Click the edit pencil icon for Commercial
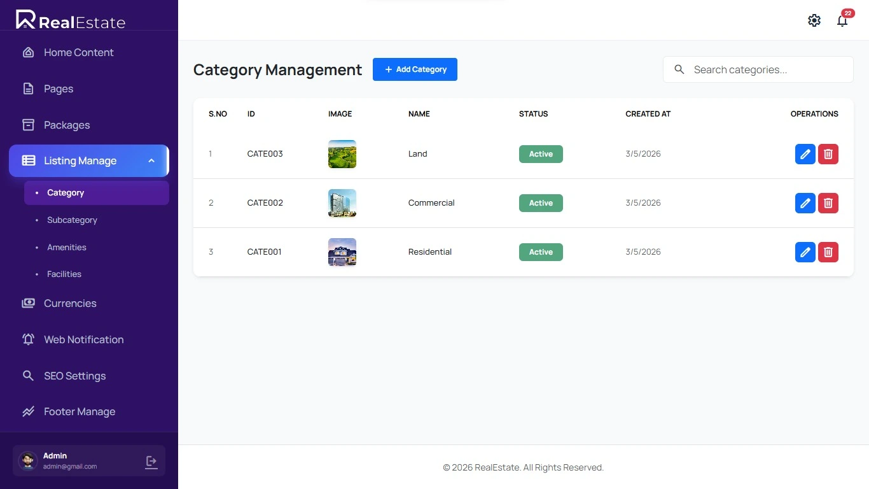 [805, 203]
